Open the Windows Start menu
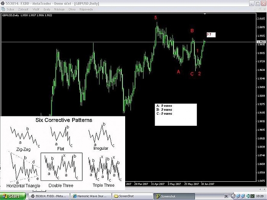This screenshot has height=200, width=267. [x=13, y=196]
